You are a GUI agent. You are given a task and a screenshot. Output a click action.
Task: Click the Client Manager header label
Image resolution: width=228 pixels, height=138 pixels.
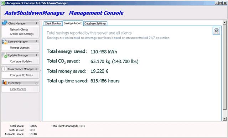tap(17, 23)
